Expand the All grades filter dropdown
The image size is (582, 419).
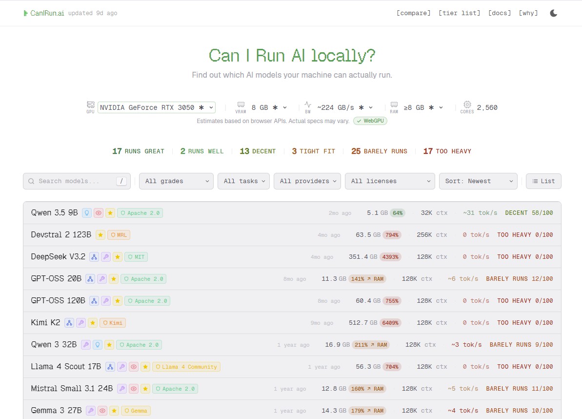pyautogui.click(x=176, y=181)
